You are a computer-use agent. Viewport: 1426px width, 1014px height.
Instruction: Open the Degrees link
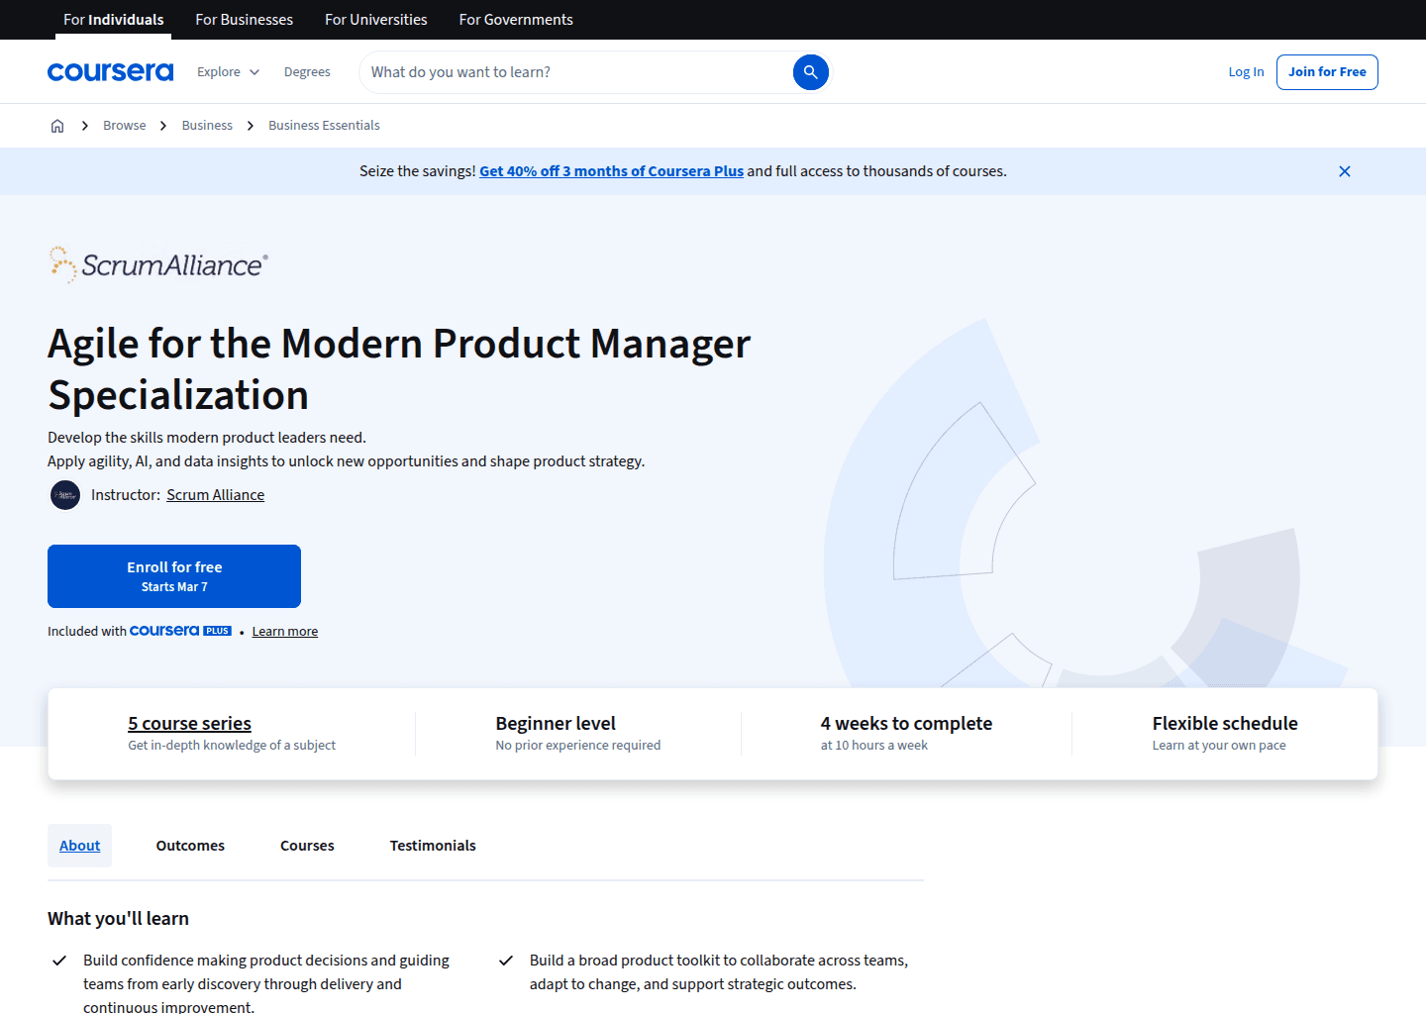pyautogui.click(x=307, y=72)
